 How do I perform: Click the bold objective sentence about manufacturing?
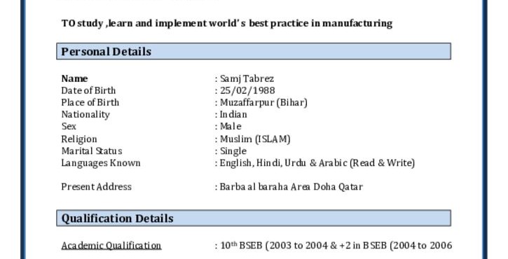coord(227,23)
